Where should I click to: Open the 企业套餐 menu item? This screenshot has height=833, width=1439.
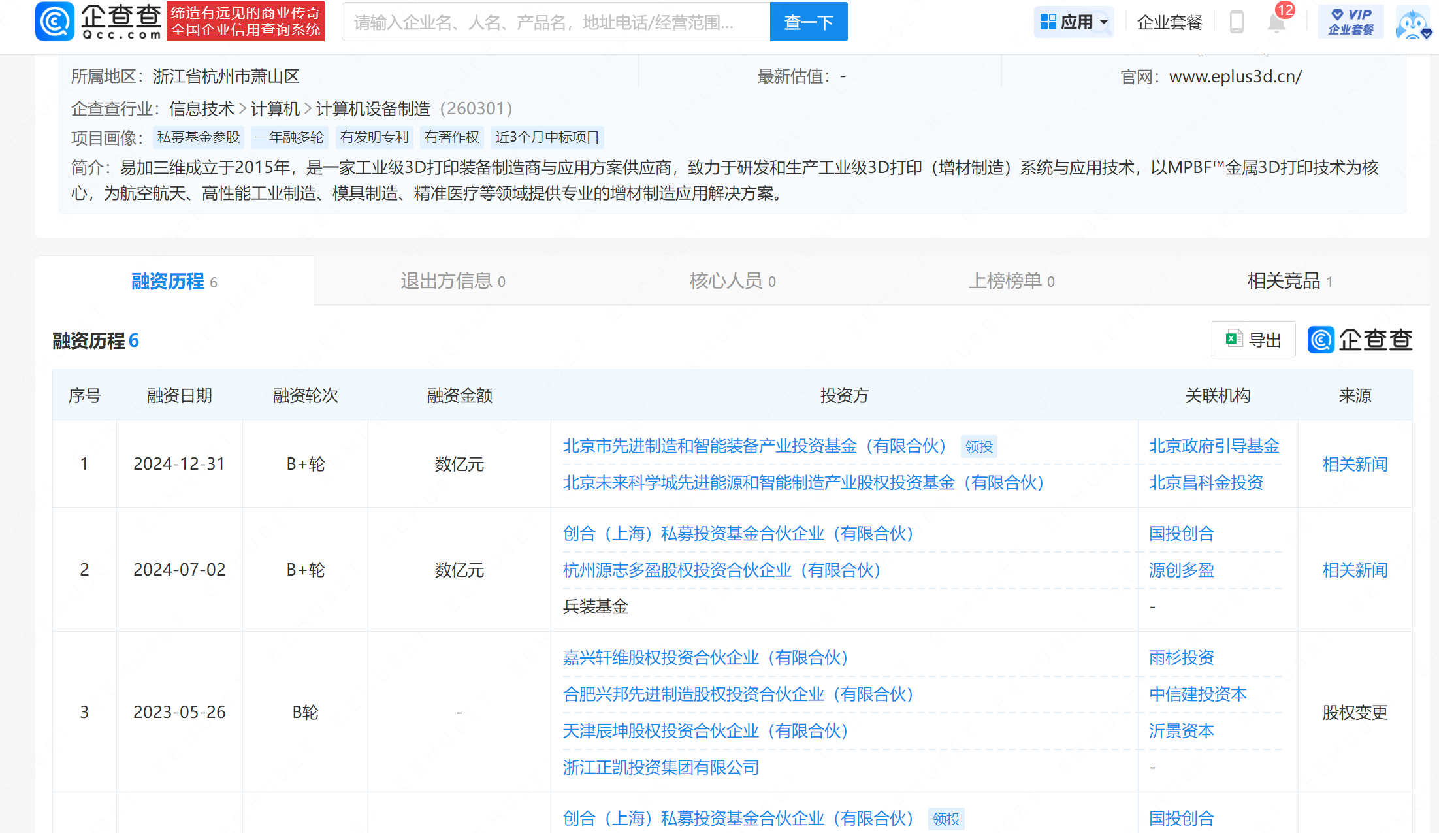tap(1169, 23)
